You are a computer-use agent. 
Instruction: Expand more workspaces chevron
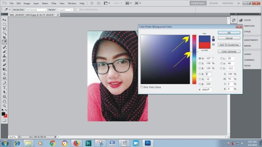pyautogui.click(x=239, y=3)
